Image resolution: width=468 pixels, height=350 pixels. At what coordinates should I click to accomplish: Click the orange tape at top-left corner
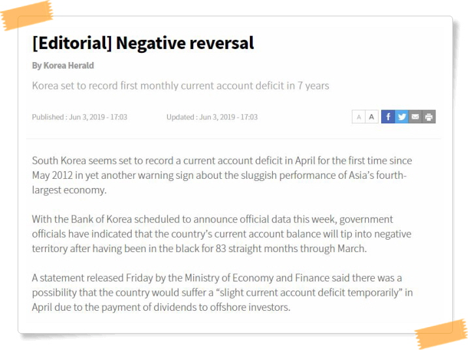pyautogui.click(x=27, y=14)
